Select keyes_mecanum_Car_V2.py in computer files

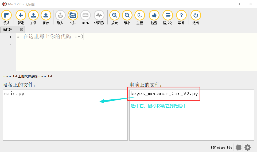pyautogui.click(x=164, y=94)
